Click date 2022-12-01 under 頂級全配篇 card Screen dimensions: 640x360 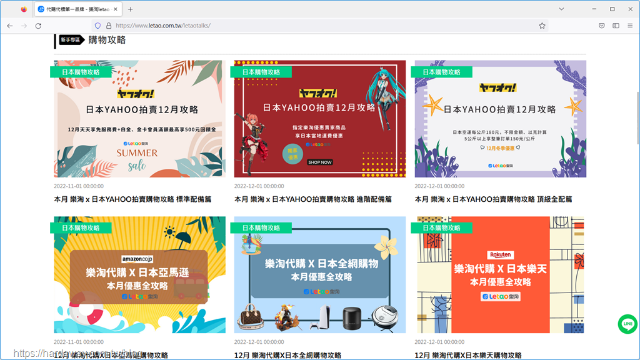(439, 186)
